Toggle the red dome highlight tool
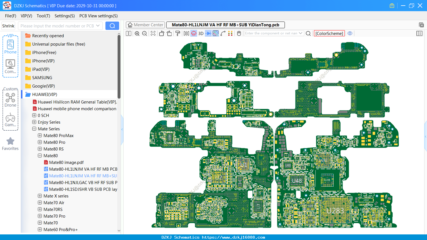This screenshot has width=427, height=240. (194, 34)
